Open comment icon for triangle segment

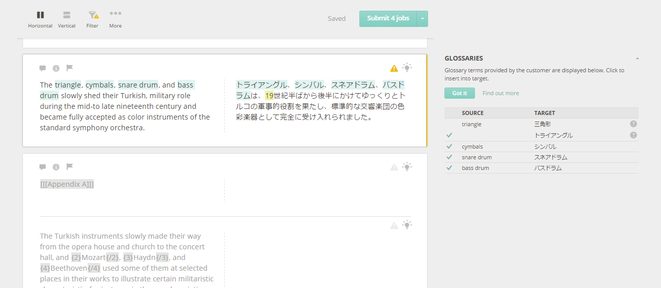[43, 68]
